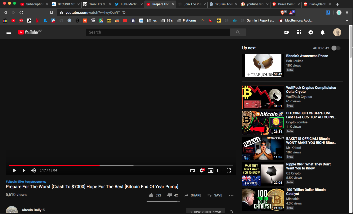Open Ripple XRP What They Don't title
The height and width of the screenshot is (214, 353).
pos(308,166)
